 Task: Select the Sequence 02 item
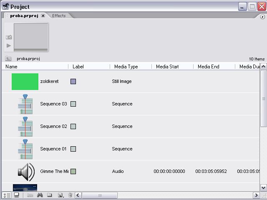click(53, 126)
